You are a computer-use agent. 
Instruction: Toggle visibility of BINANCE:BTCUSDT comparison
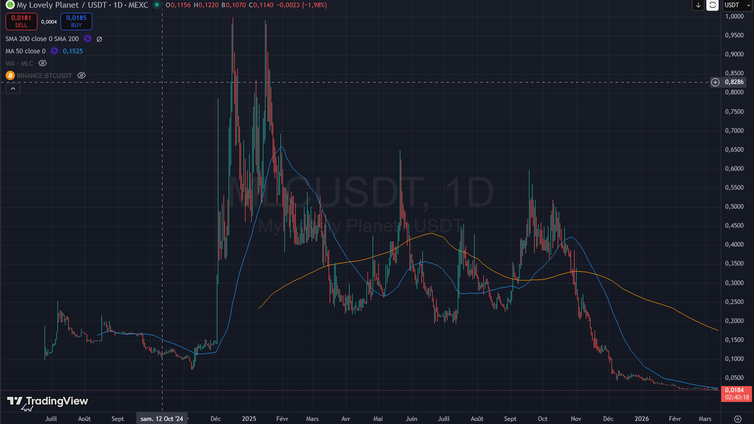(x=81, y=75)
